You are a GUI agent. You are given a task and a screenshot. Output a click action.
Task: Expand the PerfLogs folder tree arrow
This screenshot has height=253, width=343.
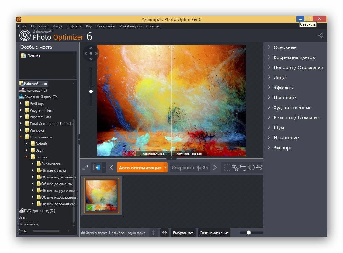pos(21,103)
